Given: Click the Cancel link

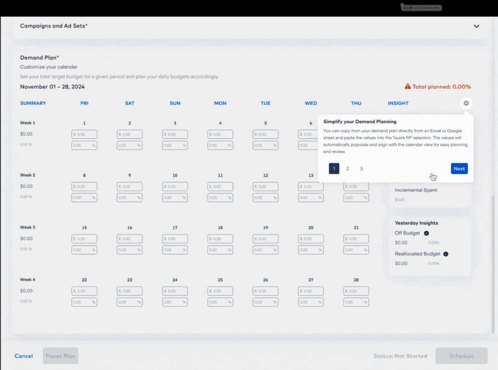Looking at the screenshot, I should point(24,356).
